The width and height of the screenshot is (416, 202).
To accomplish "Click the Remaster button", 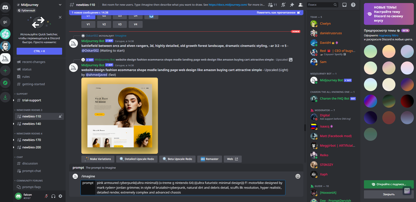I will pyautogui.click(x=210, y=159).
